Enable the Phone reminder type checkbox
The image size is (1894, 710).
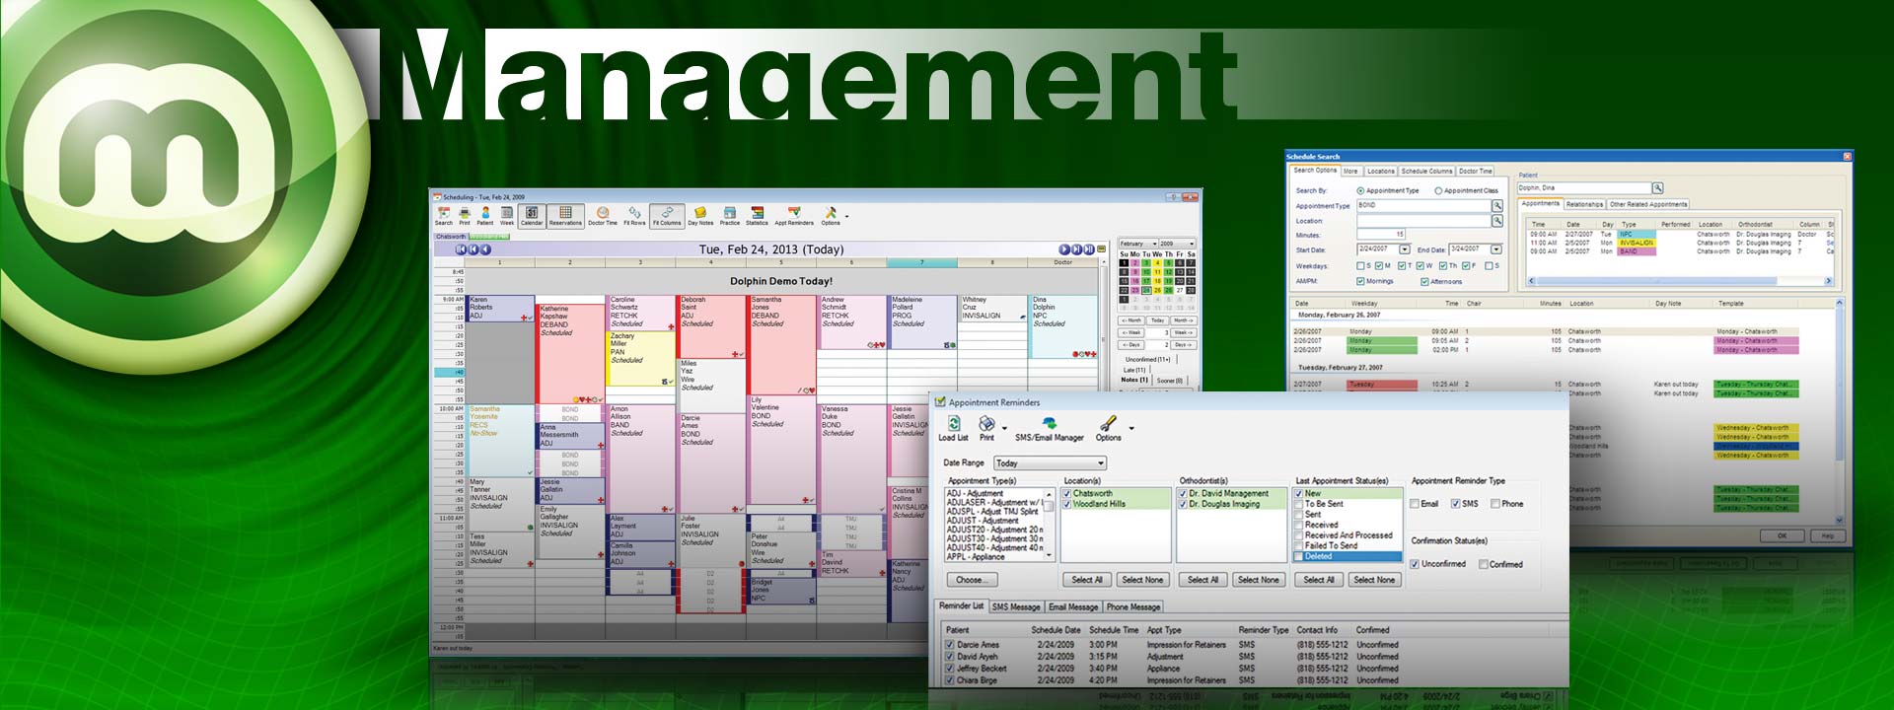[1495, 504]
